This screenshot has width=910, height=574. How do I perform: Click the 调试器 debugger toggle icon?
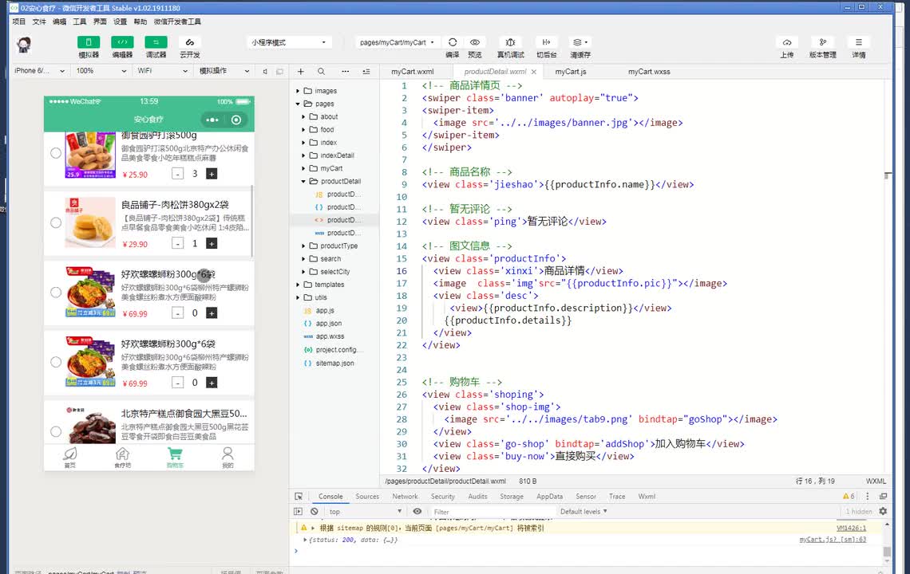[x=156, y=42]
